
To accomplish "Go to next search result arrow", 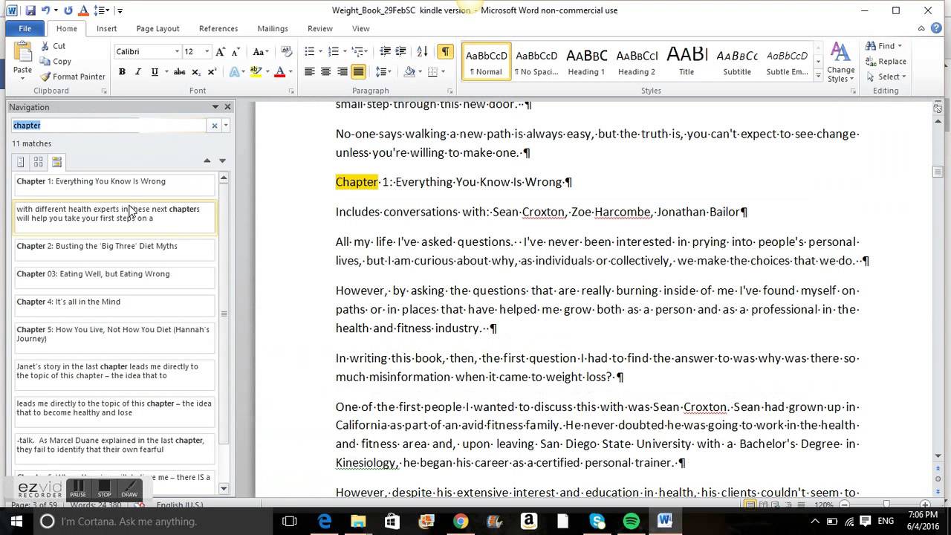I will pyautogui.click(x=222, y=160).
